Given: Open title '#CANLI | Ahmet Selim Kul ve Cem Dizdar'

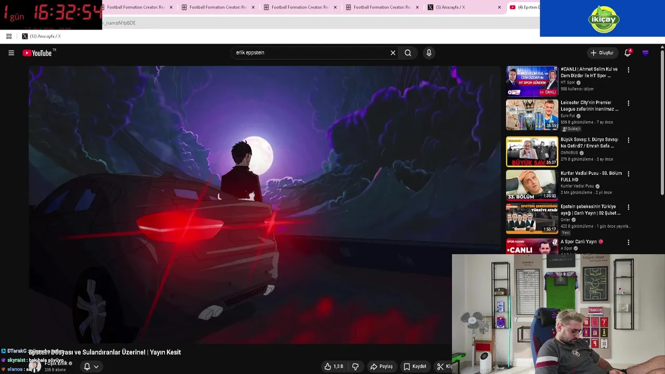Looking at the screenshot, I should pyautogui.click(x=589, y=72).
